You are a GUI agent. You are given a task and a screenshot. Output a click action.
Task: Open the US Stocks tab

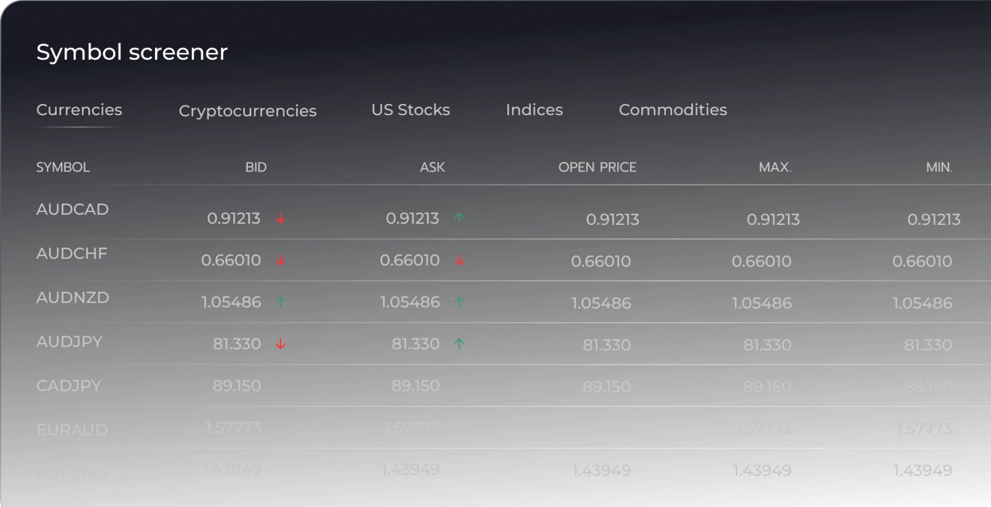click(410, 110)
